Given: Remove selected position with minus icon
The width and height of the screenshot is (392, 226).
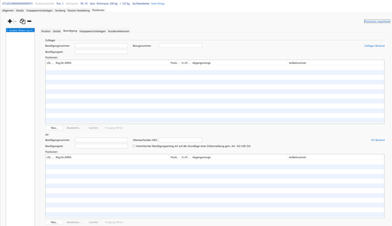Looking at the screenshot, I should click(29, 21).
